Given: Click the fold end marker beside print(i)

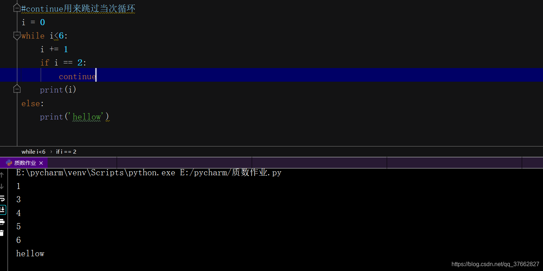Looking at the screenshot, I should tap(17, 89).
